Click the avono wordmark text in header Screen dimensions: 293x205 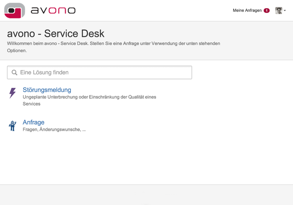pyautogui.click(x=53, y=10)
